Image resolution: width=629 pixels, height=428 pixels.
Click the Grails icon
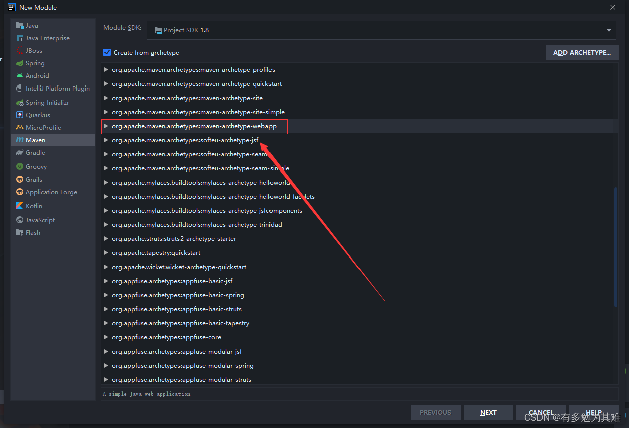pos(20,180)
